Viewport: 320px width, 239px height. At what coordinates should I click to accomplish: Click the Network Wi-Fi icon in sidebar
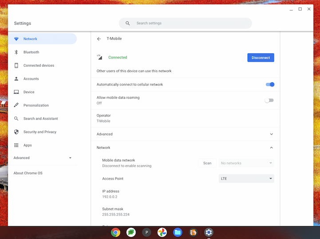[16, 39]
